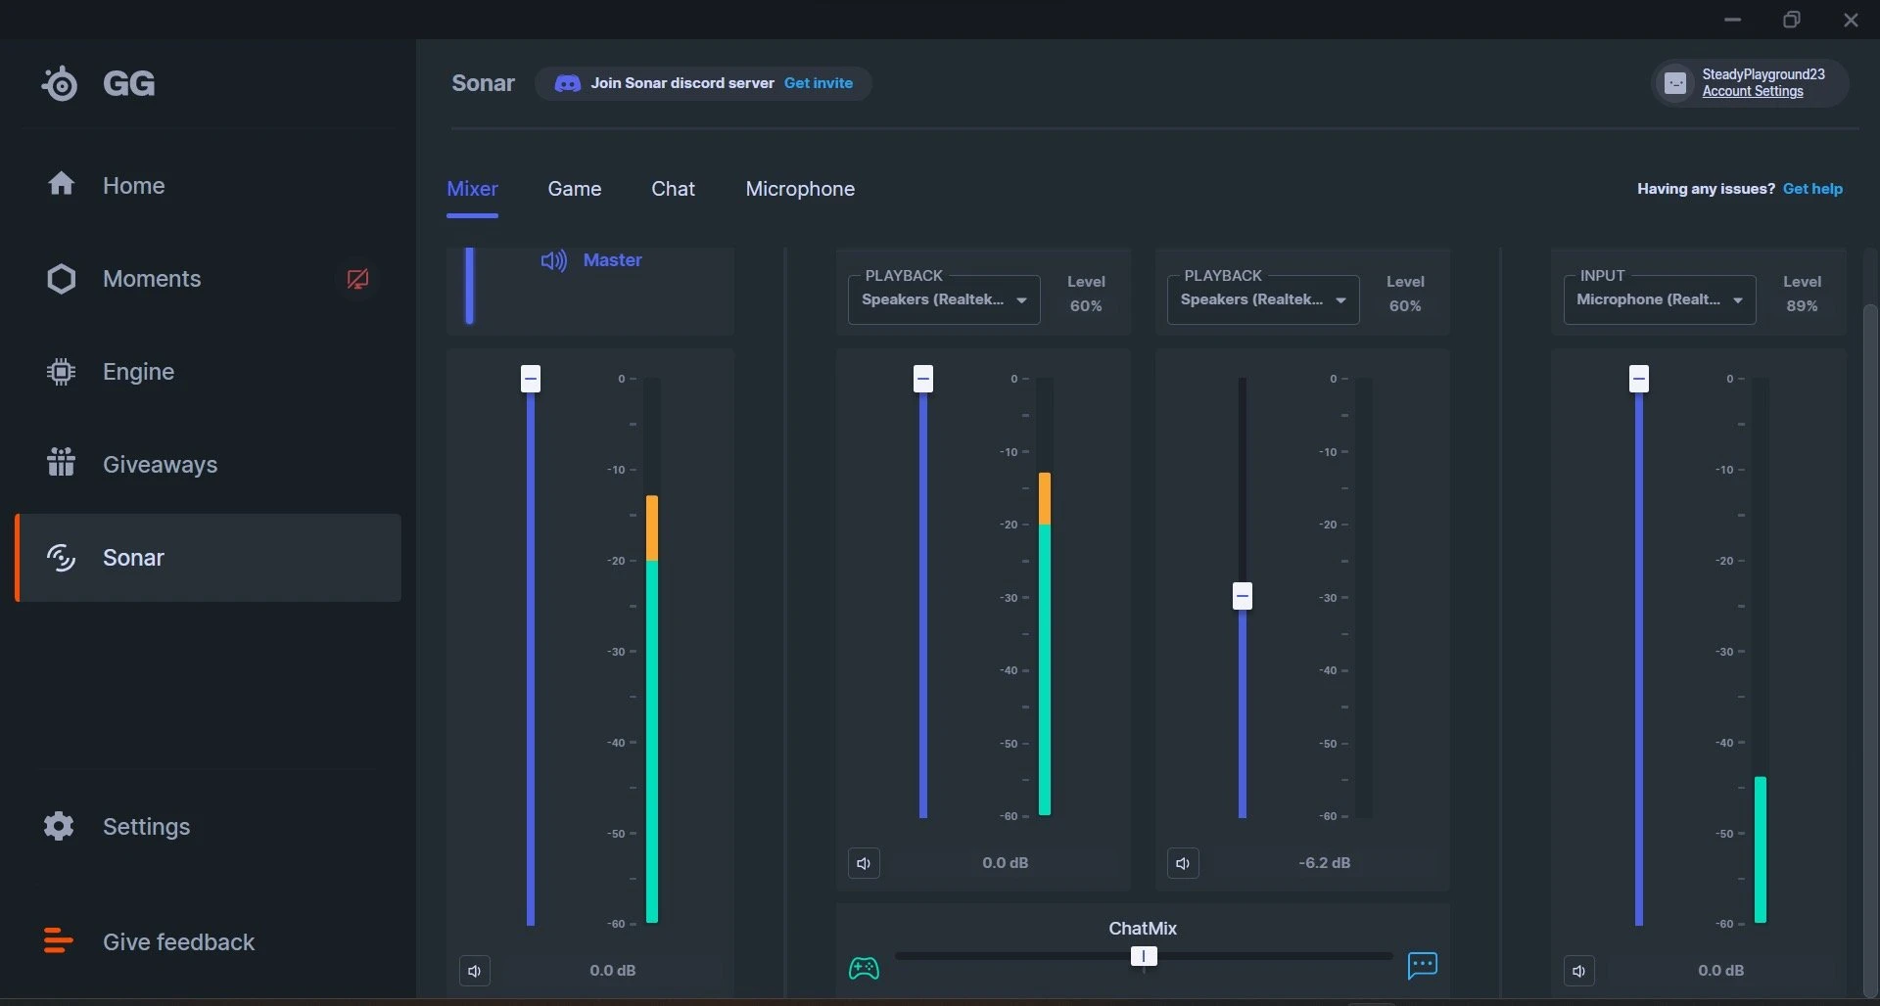Click the Give feedback icon

point(58,940)
